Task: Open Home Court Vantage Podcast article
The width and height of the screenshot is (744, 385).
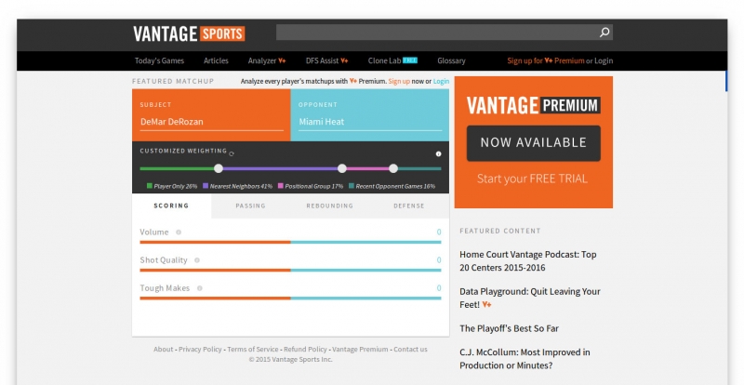Action: click(527, 260)
